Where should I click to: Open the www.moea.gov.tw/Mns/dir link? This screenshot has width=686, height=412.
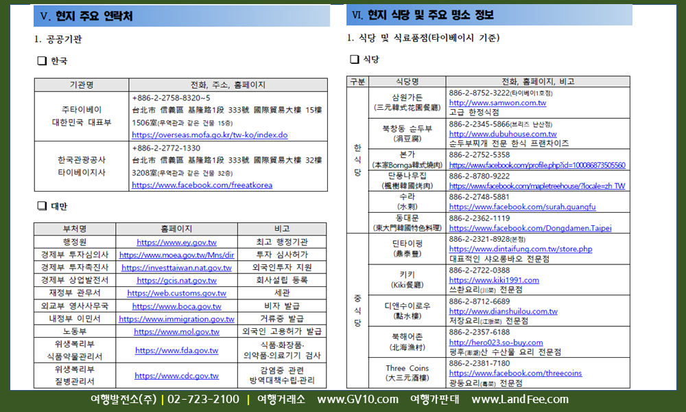click(x=176, y=255)
